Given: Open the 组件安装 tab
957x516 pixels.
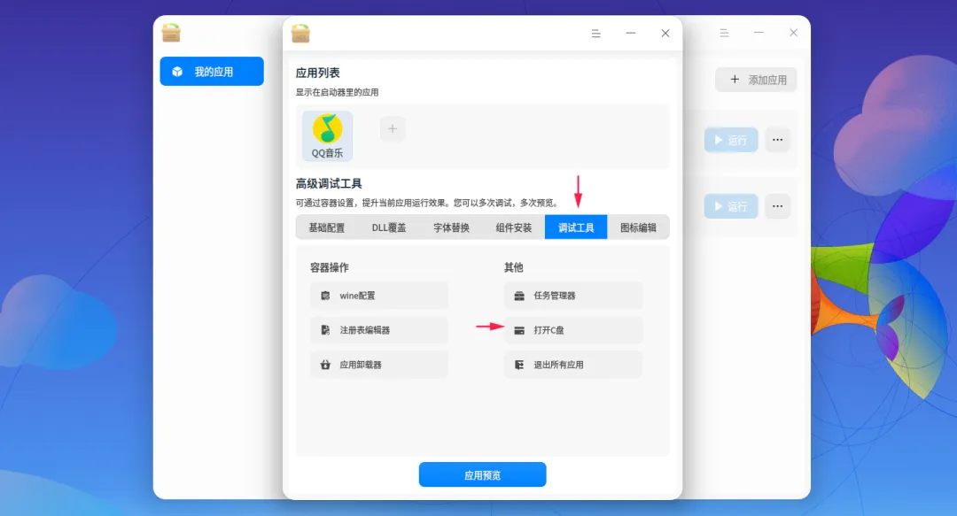Looking at the screenshot, I should click(513, 227).
